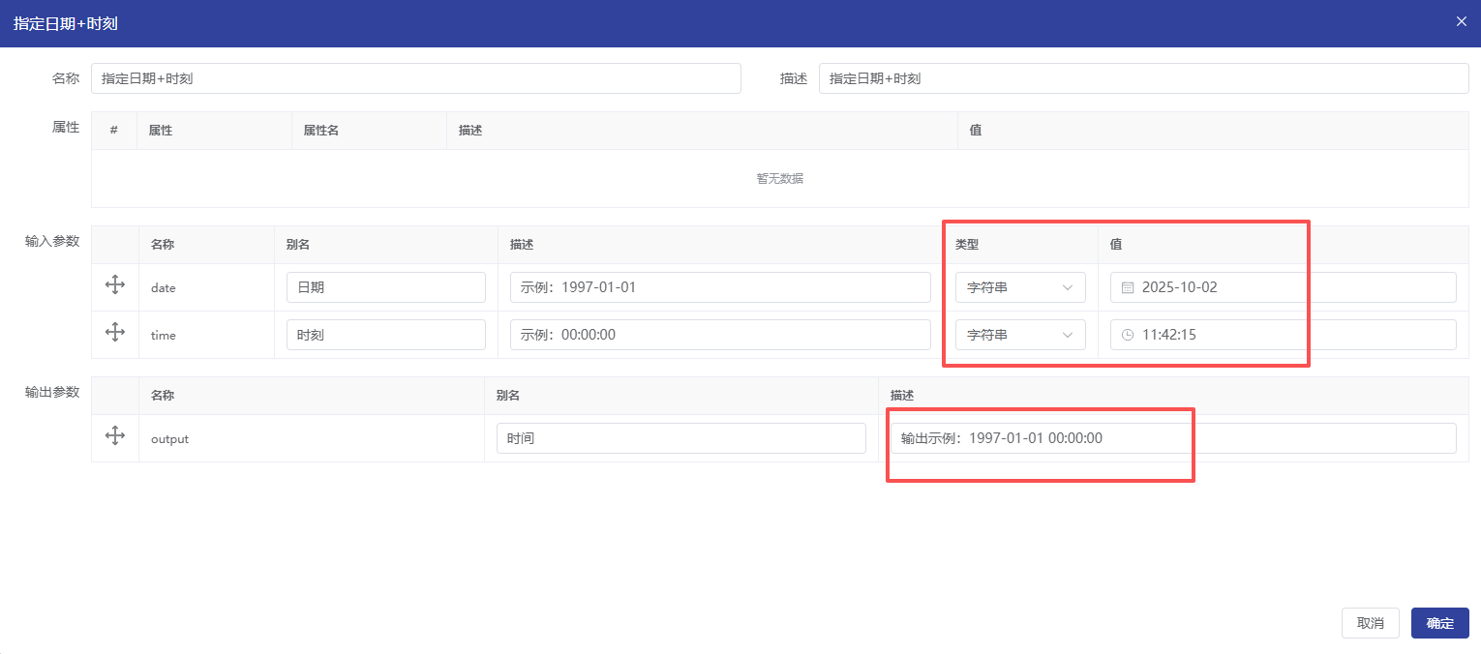Edit the 日期 alias field
The image size is (1481, 654).
385,287
